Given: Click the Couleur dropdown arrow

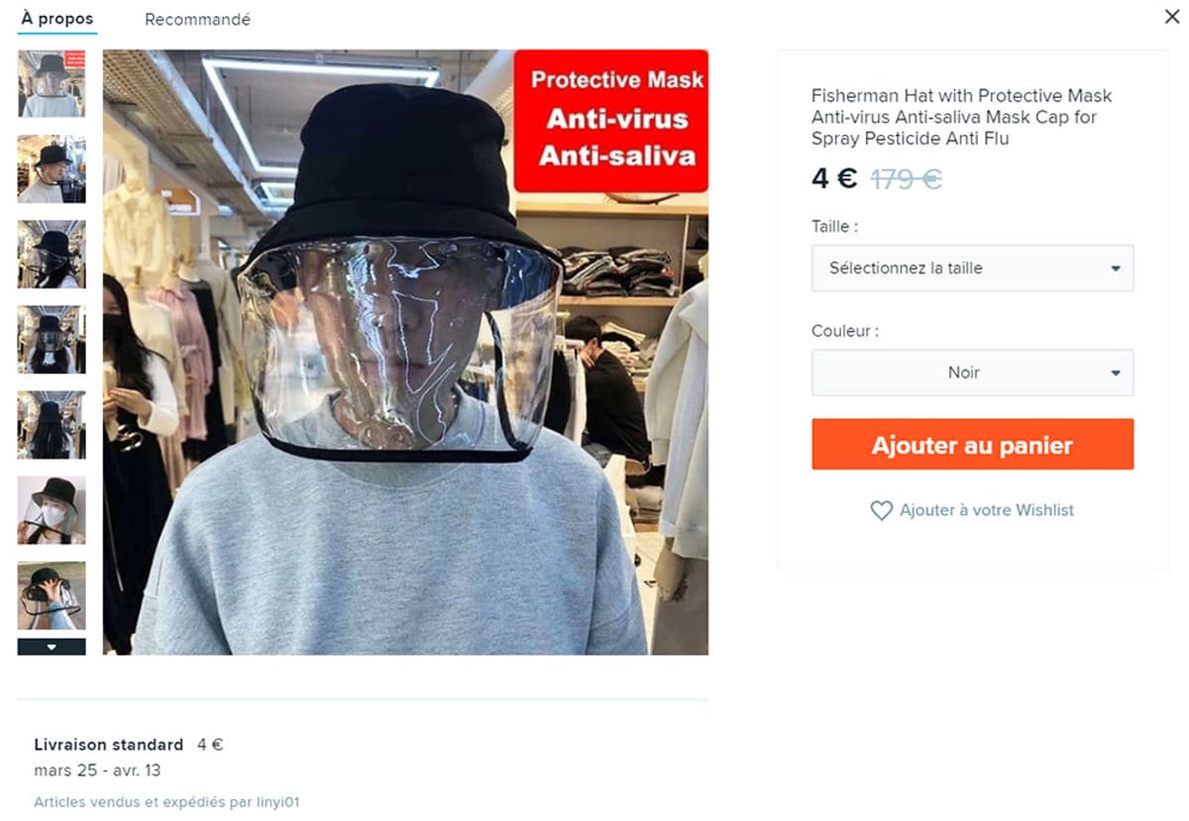Looking at the screenshot, I should pyautogui.click(x=1116, y=373).
